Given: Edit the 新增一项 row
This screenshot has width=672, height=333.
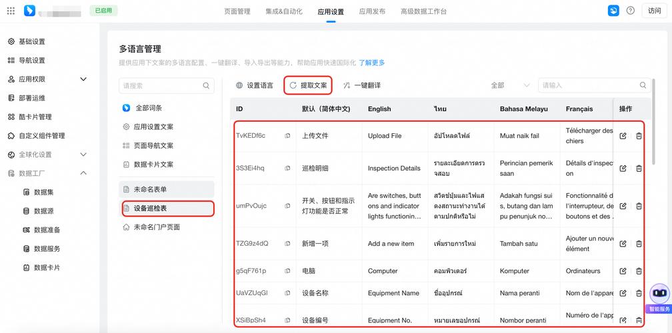Looking at the screenshot, I should click(623, 244).
